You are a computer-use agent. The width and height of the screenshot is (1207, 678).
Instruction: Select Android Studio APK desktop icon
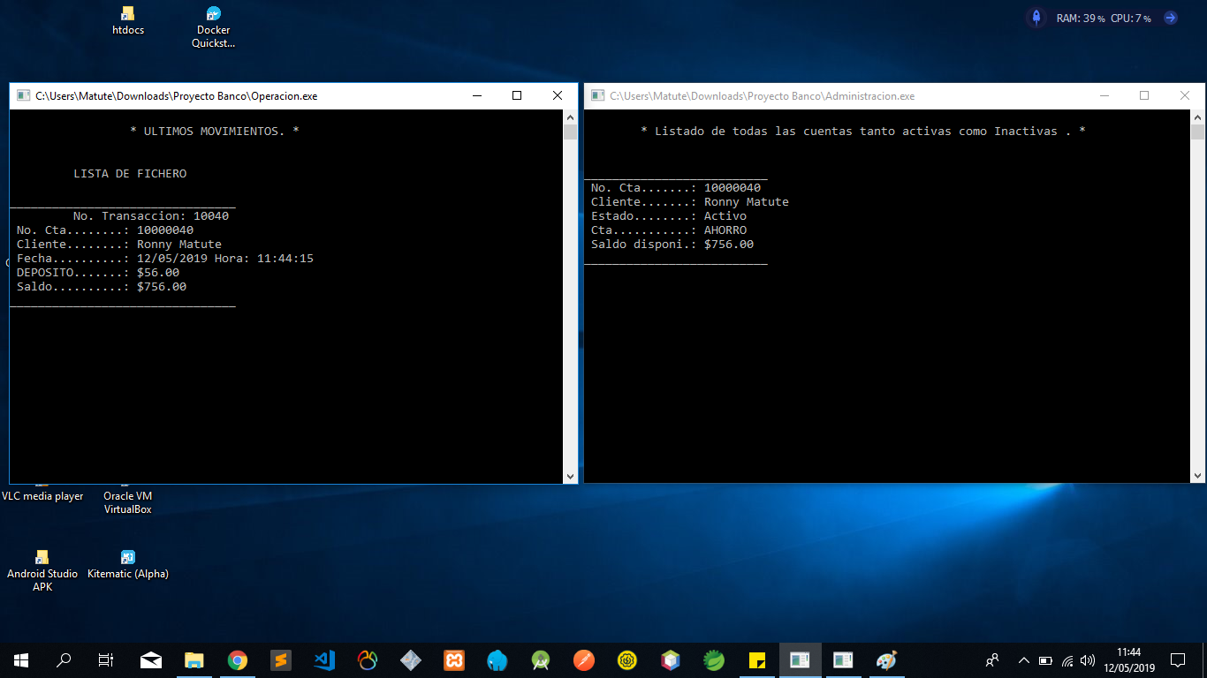tap(42, 571)
